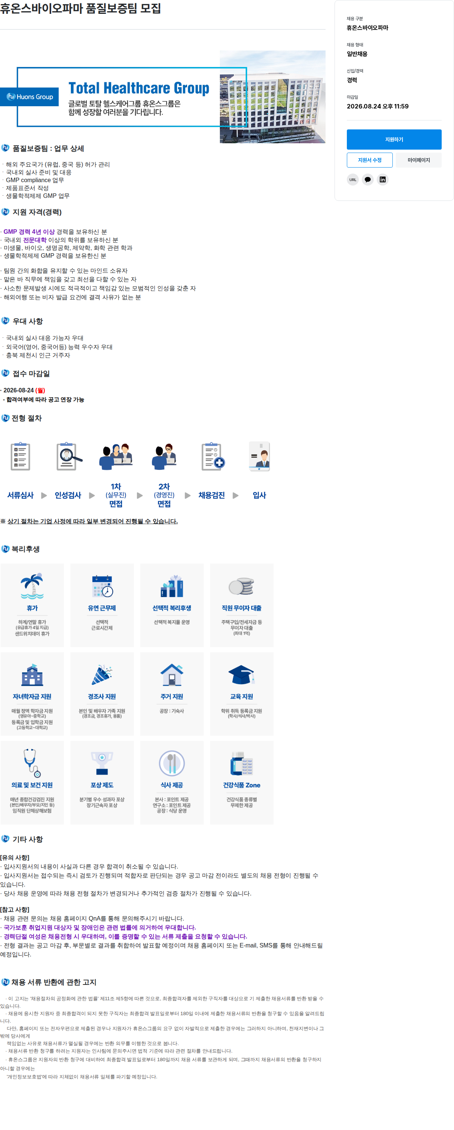Screen dimensions: 454x1130
Task: Copy the posting URL via URL icon
Action: [353, 180]
